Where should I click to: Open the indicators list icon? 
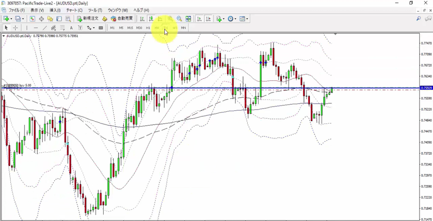(x=219, y=19)
